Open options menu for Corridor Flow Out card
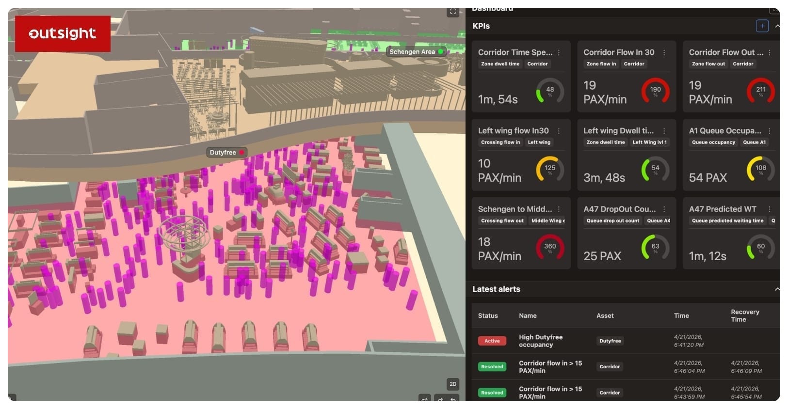 tap(770, 52)
